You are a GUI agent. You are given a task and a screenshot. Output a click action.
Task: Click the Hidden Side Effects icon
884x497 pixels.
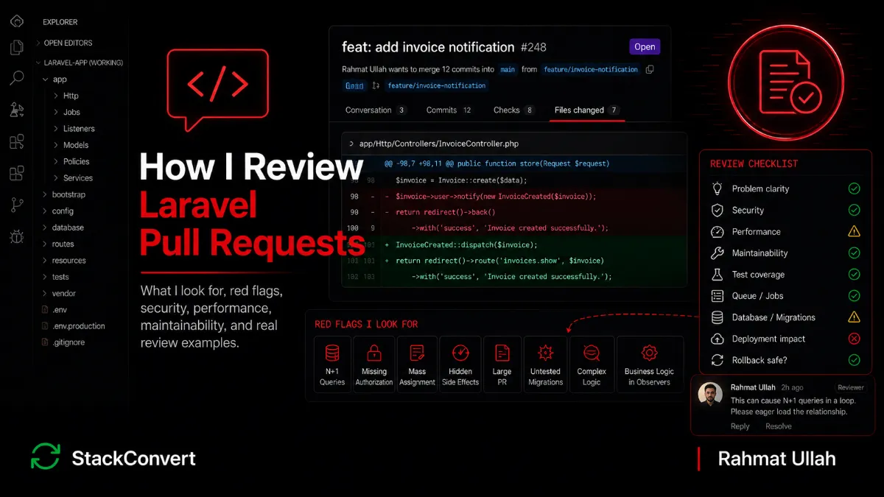pos(460,352)
